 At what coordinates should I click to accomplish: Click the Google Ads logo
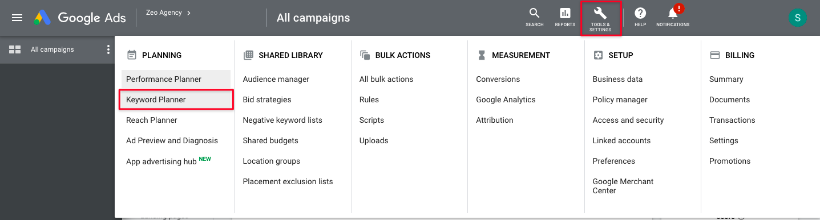80,18
